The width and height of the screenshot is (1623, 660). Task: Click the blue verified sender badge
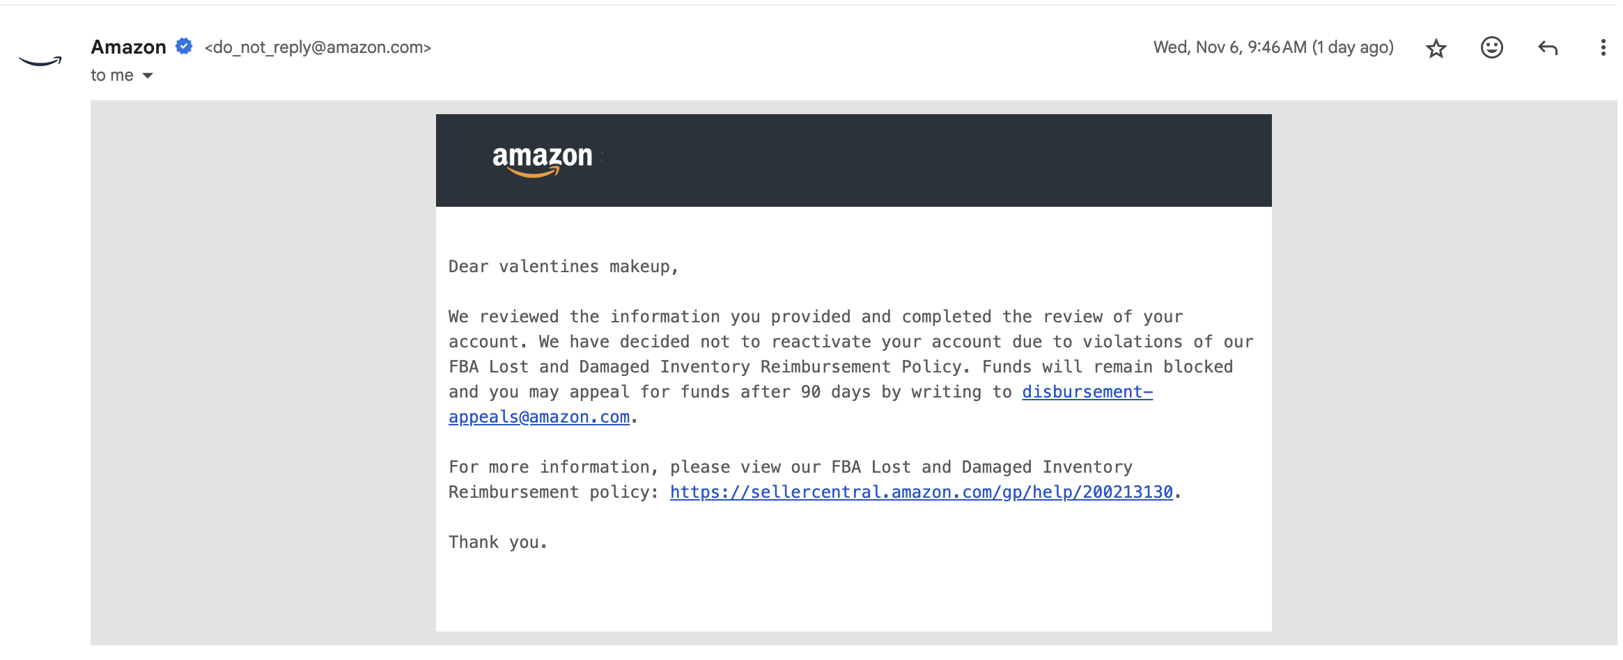click(x=184, y=46)
